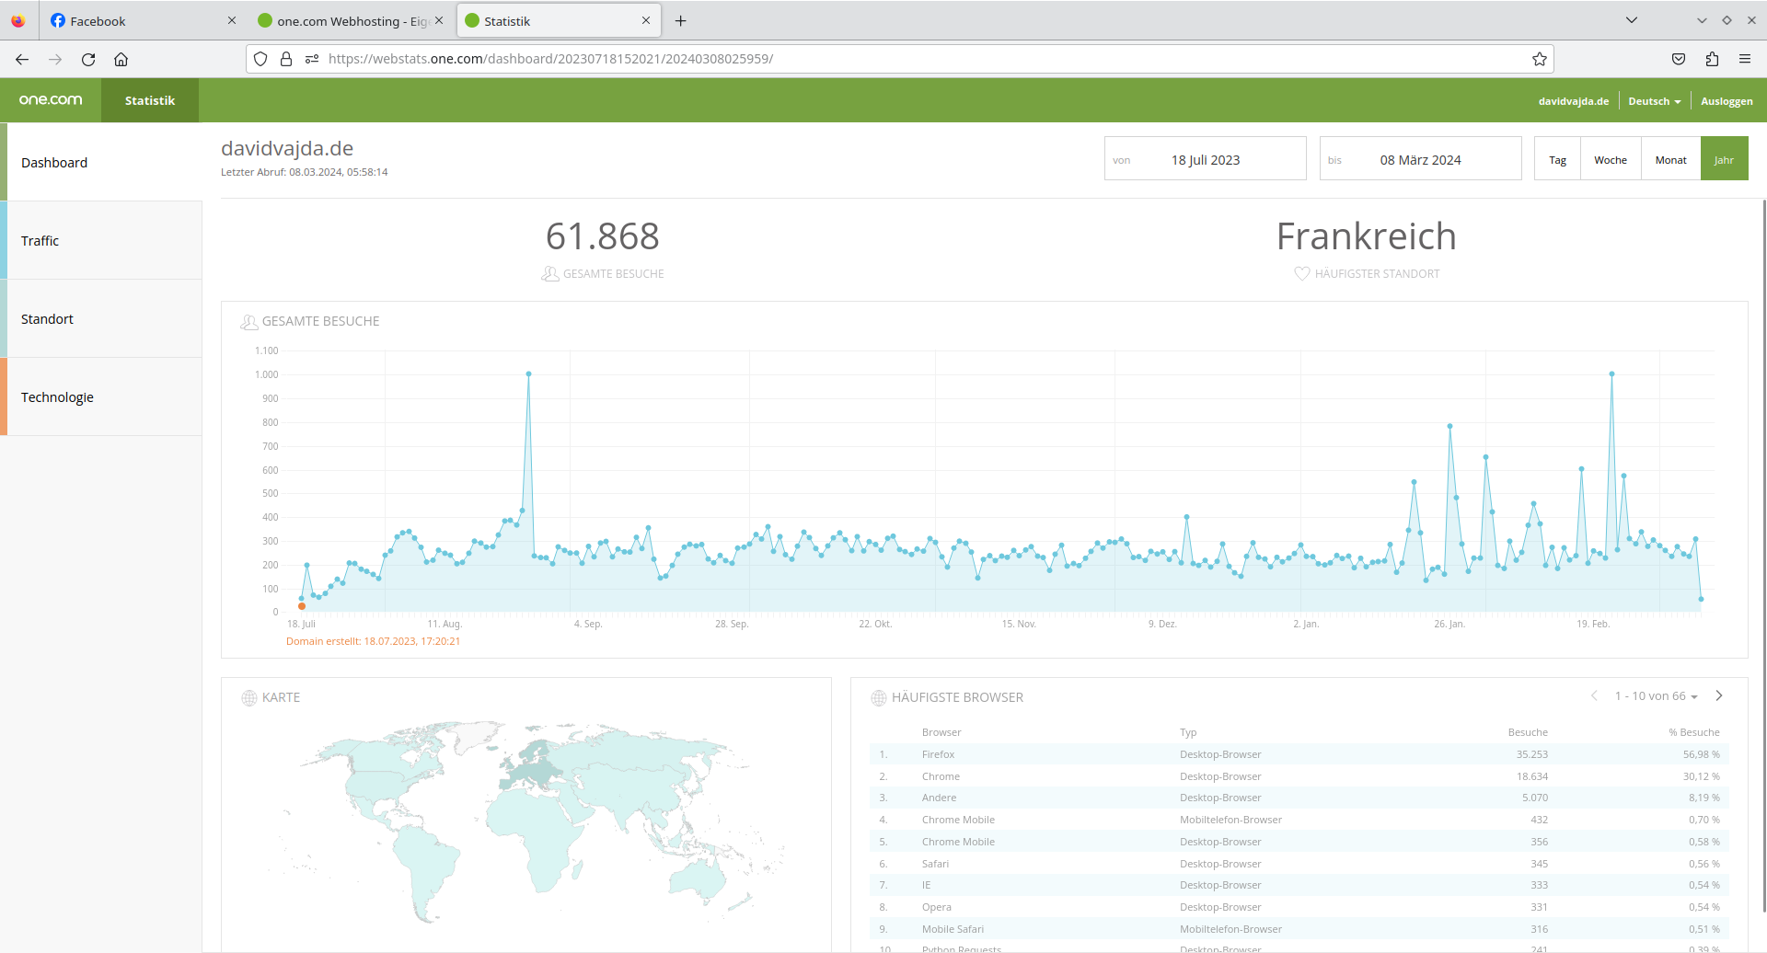Click the 'von' start date field

1205,159
